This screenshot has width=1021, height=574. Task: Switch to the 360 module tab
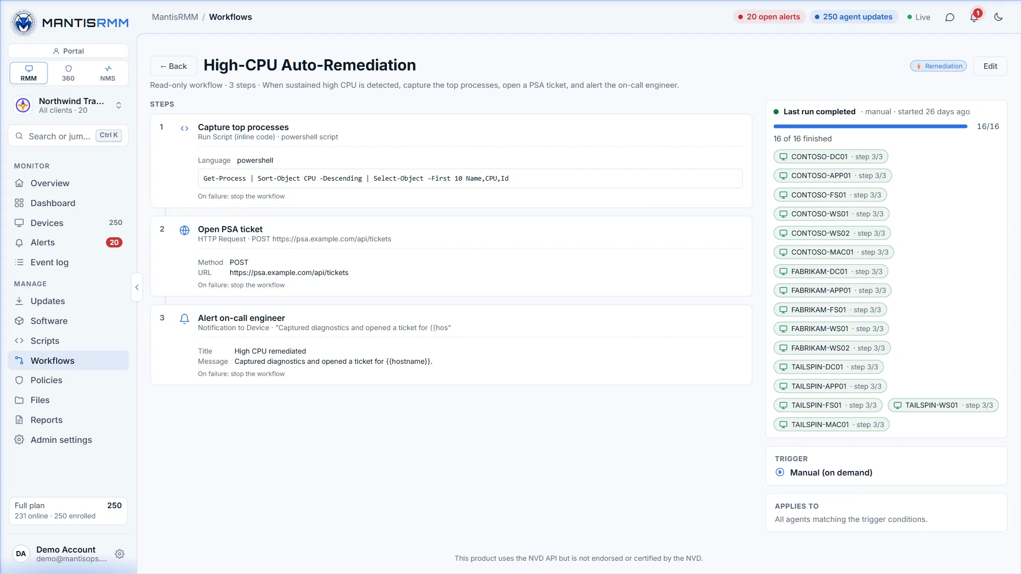[x=68, y=73]
